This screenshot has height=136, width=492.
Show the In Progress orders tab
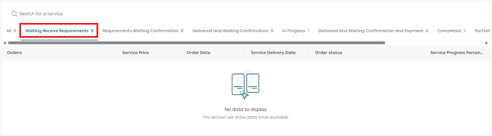point(296,31)
